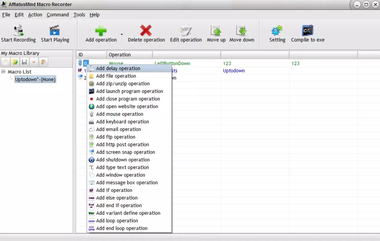Click the Move down arrow icon
Screen dimensions: 380x241
click(x=242, y=30)
